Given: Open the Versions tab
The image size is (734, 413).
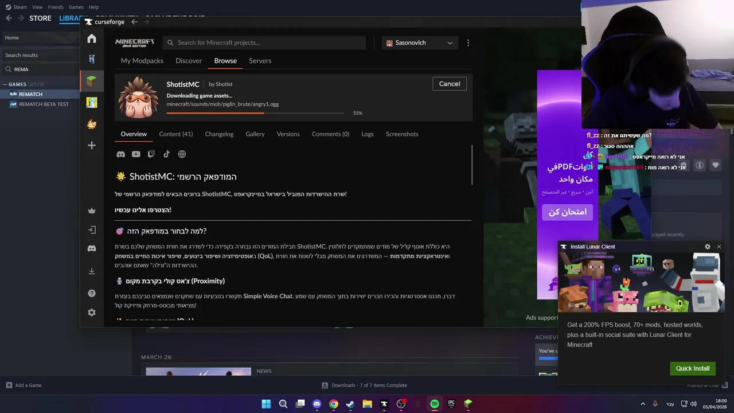Looking at the screenshot, I should pyautogui.click(x=288, y=134).
